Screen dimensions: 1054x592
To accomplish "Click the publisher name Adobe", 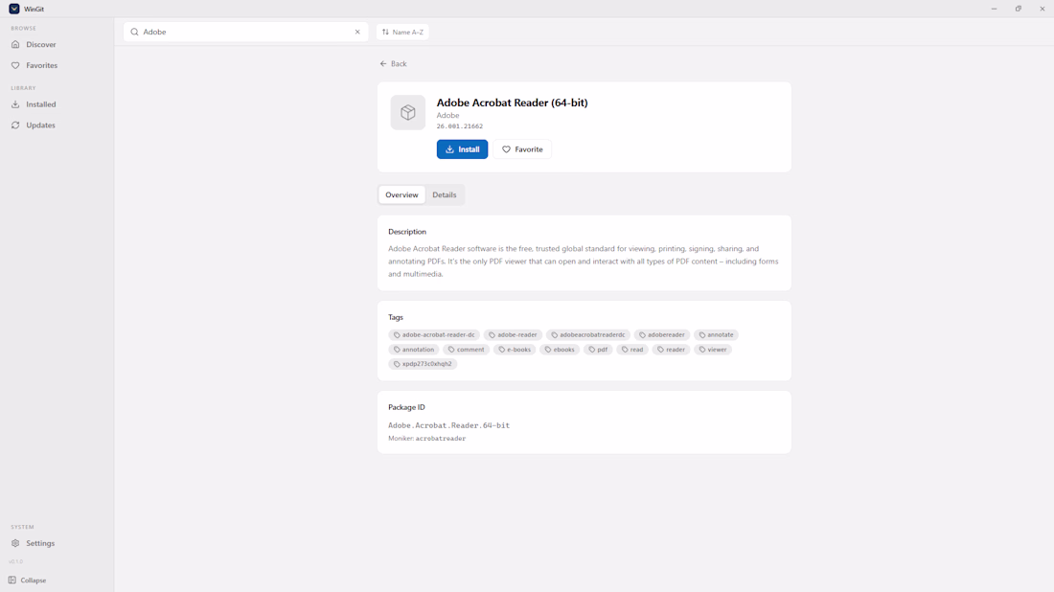I will tap(447, 115).
